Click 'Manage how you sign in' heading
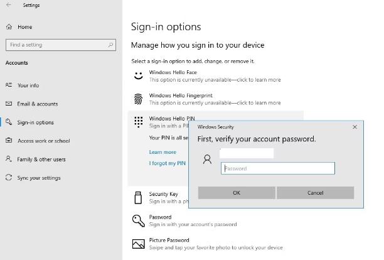This screenshot has width=384, height=260. [x=198, y=45]
